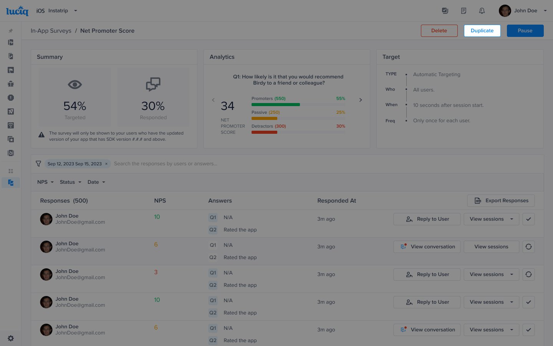Image resolution: width=553 pixels, height=346 pixels.
Task: Click the document notes icon in header
Action: pos(464,11)
